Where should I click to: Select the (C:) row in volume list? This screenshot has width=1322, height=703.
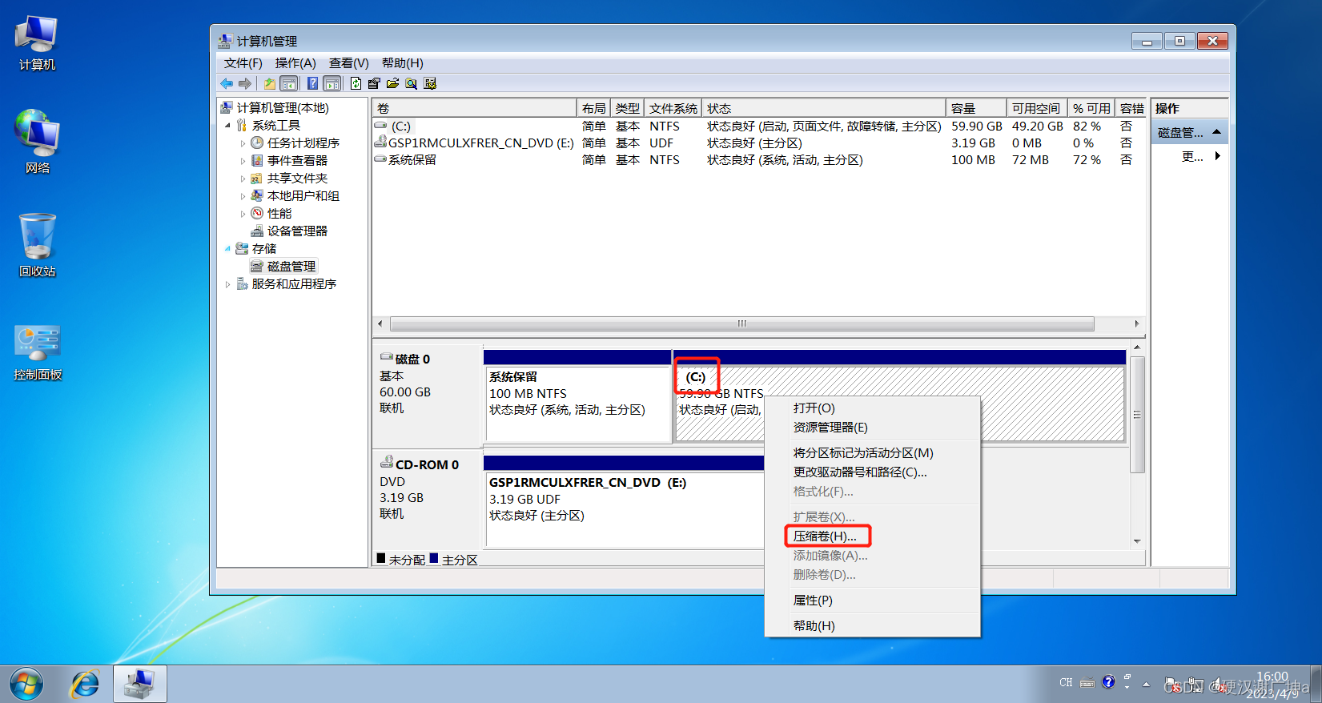pyautogui.click(x=759, y=127)
